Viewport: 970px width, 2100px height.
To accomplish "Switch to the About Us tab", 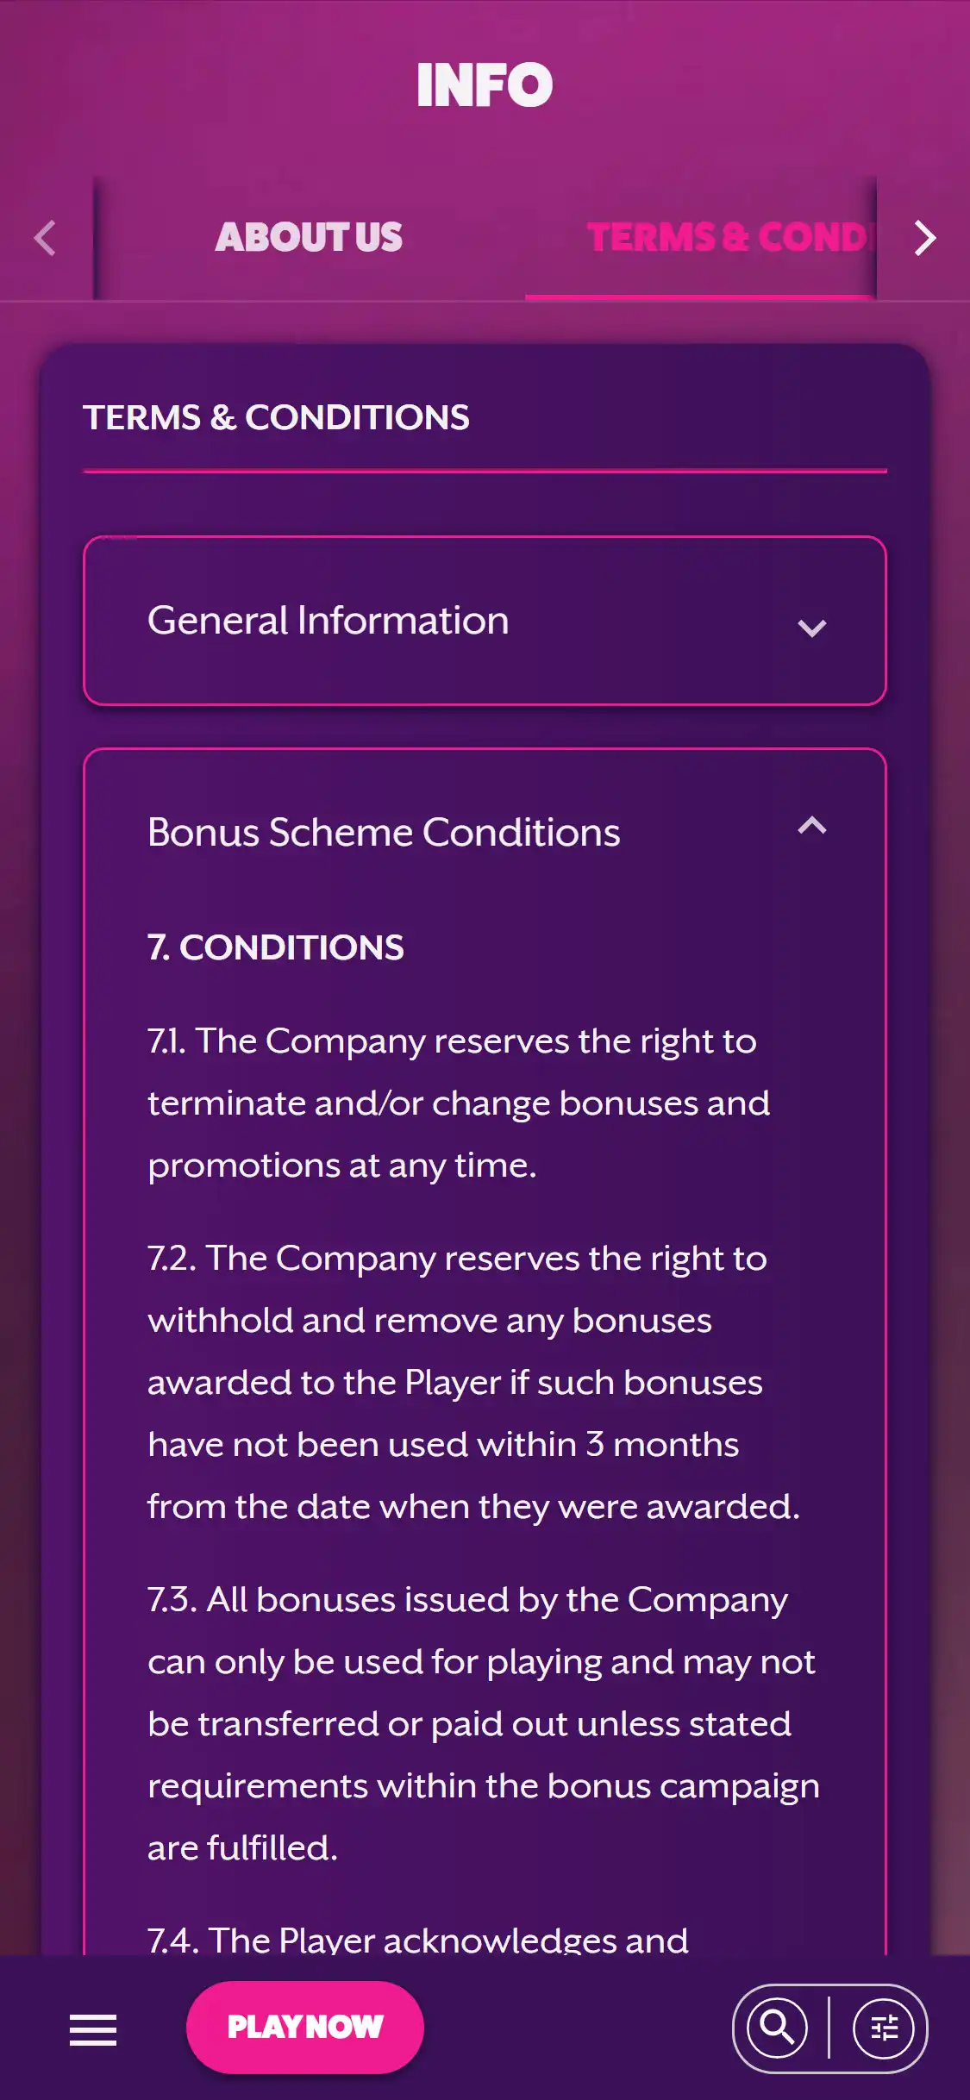I will tap(309, 238).
